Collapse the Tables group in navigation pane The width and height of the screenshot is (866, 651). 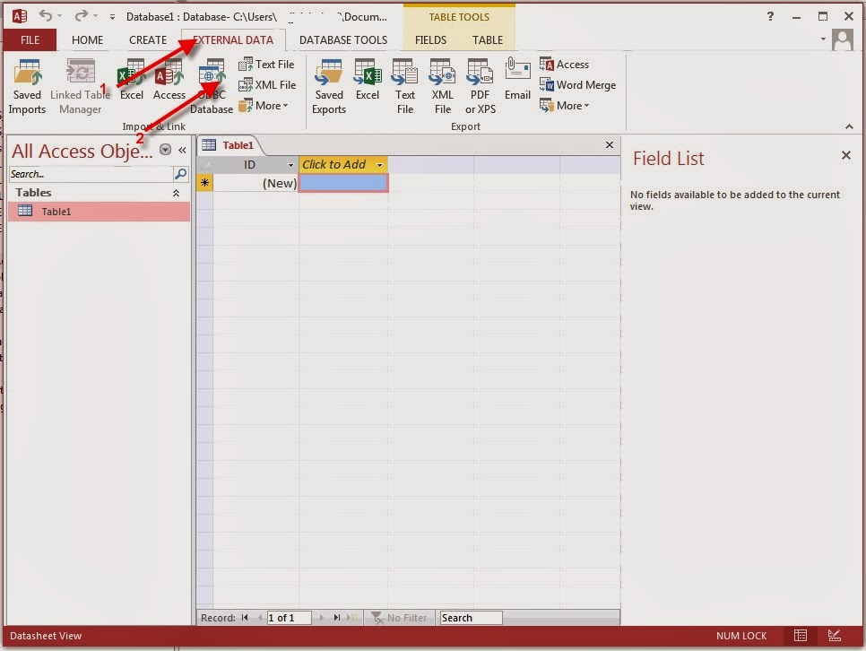click(x=176, y=192)
